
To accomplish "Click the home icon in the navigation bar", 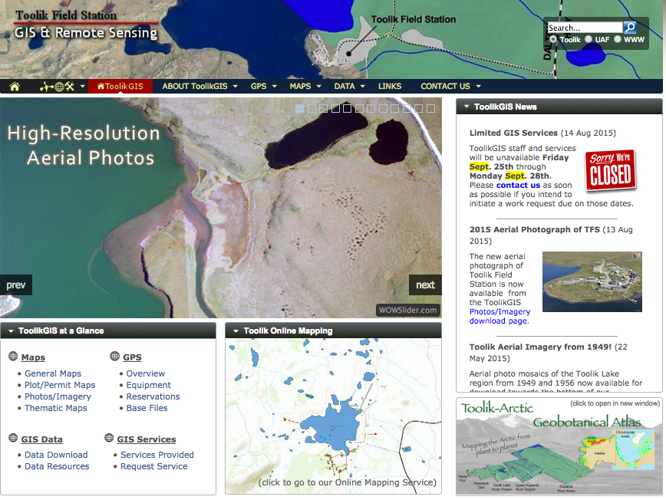I will [15, 87].
